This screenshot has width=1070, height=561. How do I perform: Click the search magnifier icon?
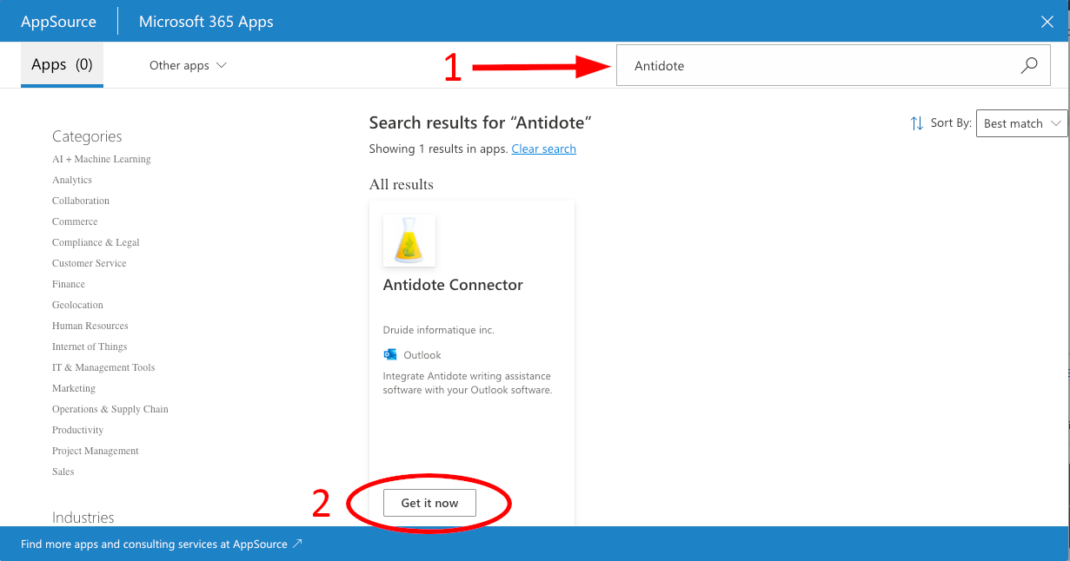1029,65
